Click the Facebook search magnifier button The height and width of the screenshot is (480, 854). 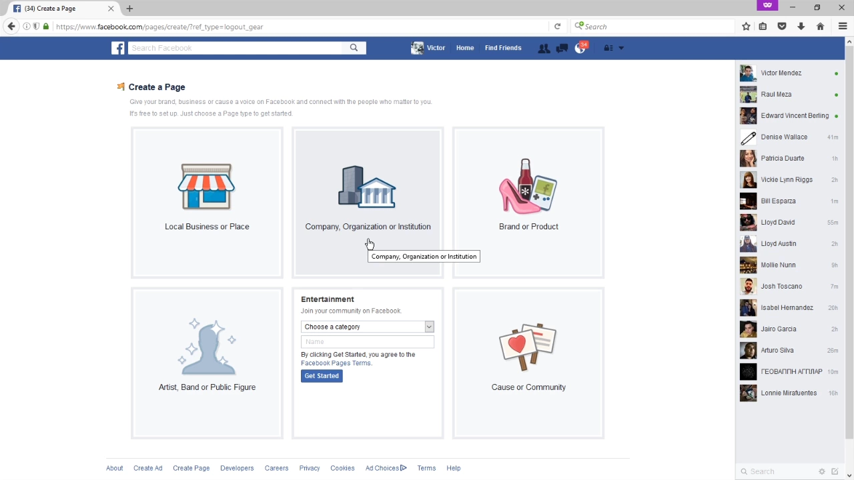(354, 48)
